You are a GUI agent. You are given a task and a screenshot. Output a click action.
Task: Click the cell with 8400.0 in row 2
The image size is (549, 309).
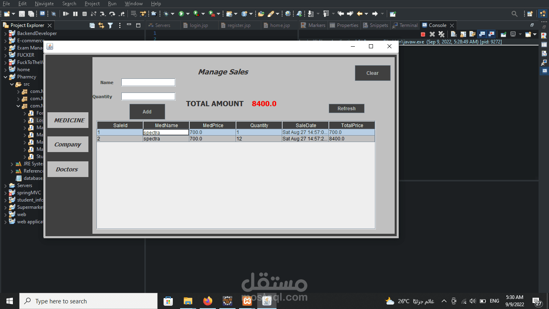point(352,139)
